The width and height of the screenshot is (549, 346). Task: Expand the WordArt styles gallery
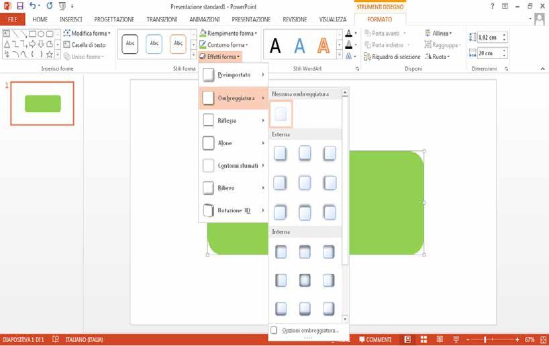339,55
